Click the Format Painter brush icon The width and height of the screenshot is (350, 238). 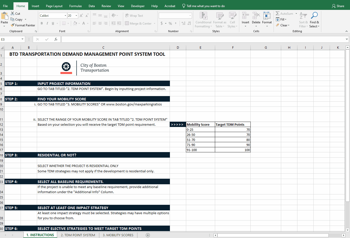pyautogui.click(x=12, y=25)
